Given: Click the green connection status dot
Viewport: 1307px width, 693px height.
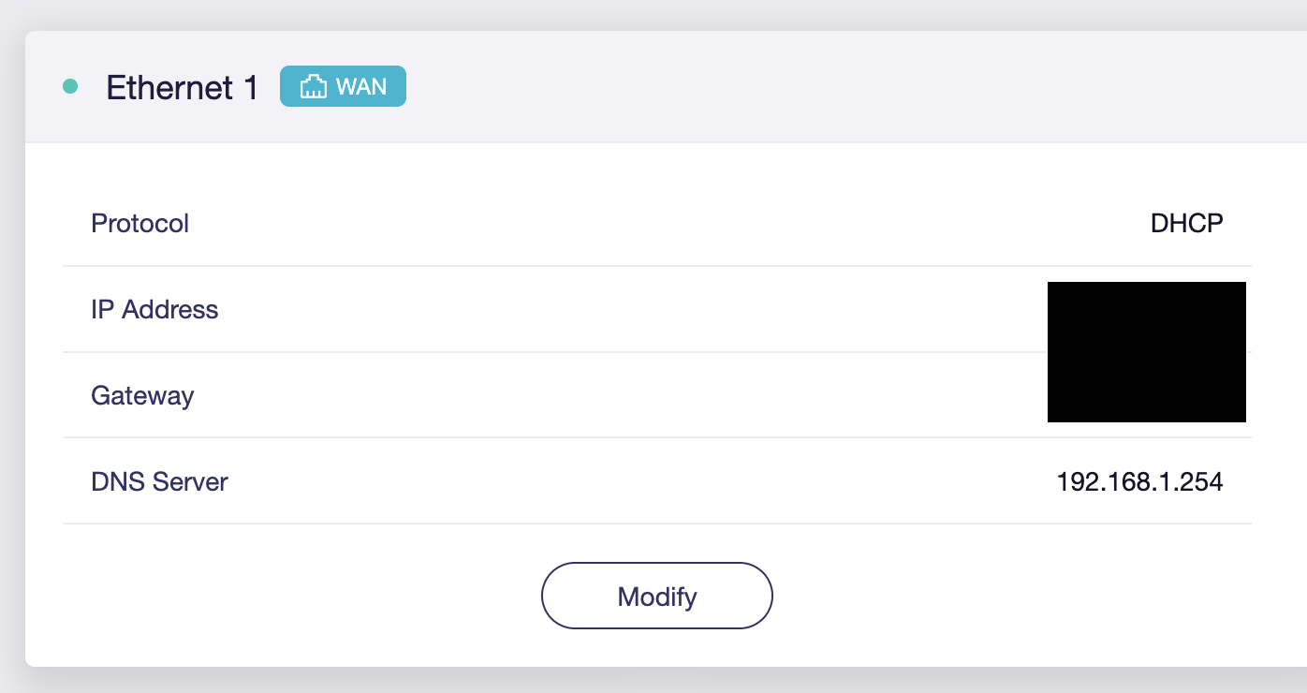Looking at the screenshot, I should pos(70,87).
